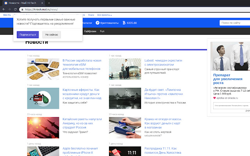Click the Новости page heading
The height and width of the screenshot is (156, 250).
(x=37, y=42)
